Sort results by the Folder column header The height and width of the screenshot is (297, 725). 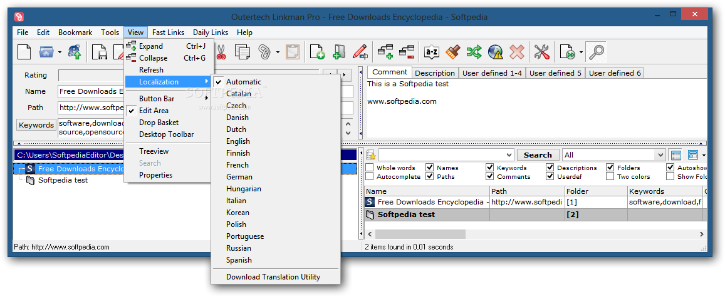(x=596, y=191)
